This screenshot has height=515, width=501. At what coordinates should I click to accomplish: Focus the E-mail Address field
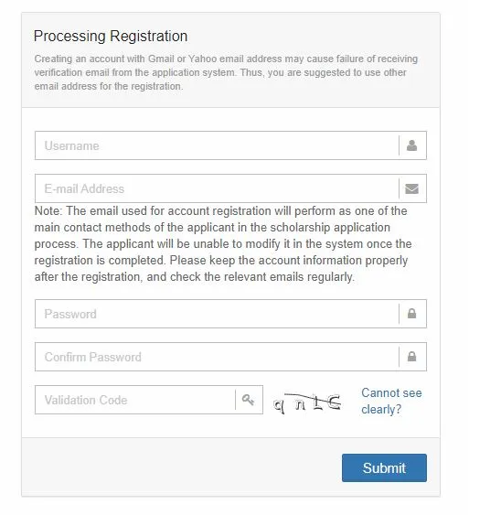(x=217, y=188)
